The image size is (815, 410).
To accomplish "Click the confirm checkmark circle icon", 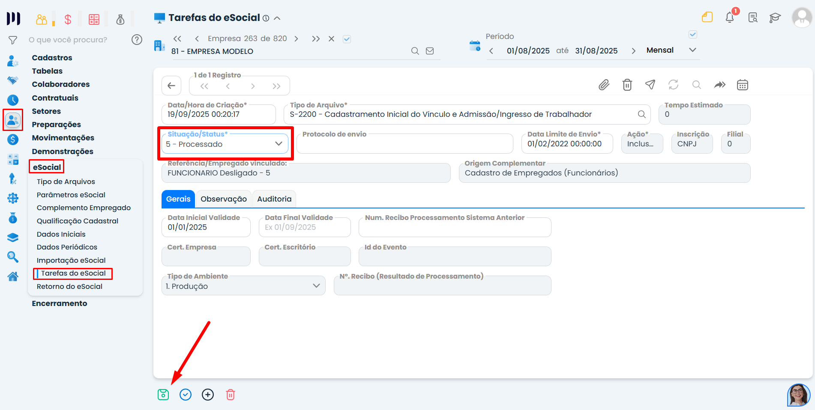I will [x=186, y=395].
